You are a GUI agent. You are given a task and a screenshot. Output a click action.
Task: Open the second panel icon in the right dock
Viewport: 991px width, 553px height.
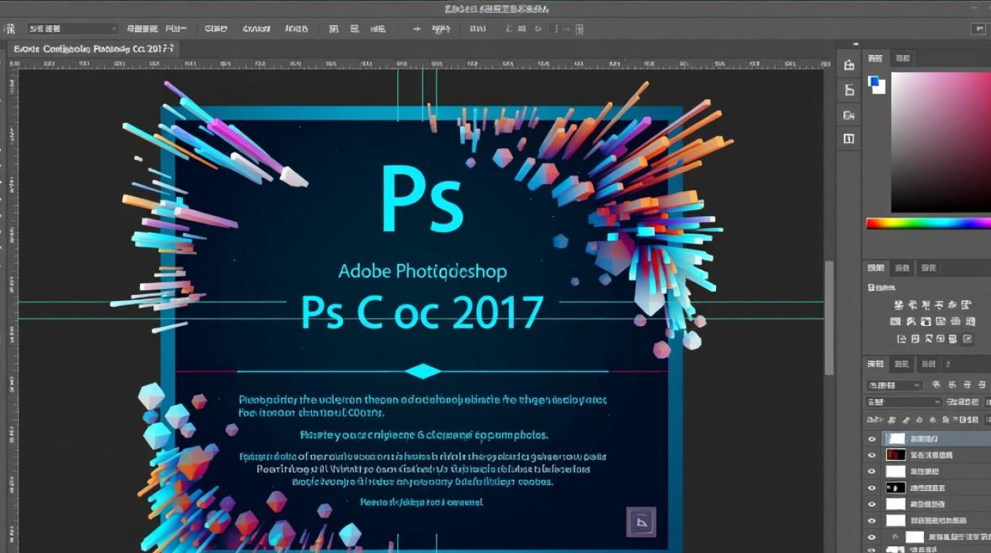pyautogui.click(x=849, y=90)
